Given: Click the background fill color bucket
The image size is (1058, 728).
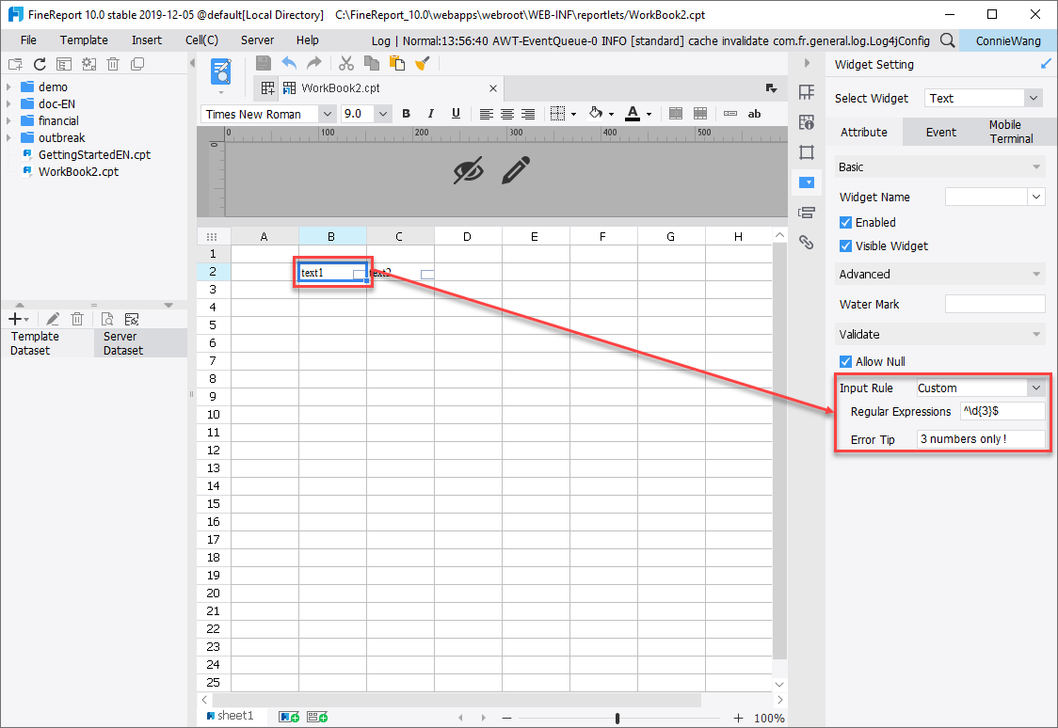Looking at the screenshot, I should point(596,113).
